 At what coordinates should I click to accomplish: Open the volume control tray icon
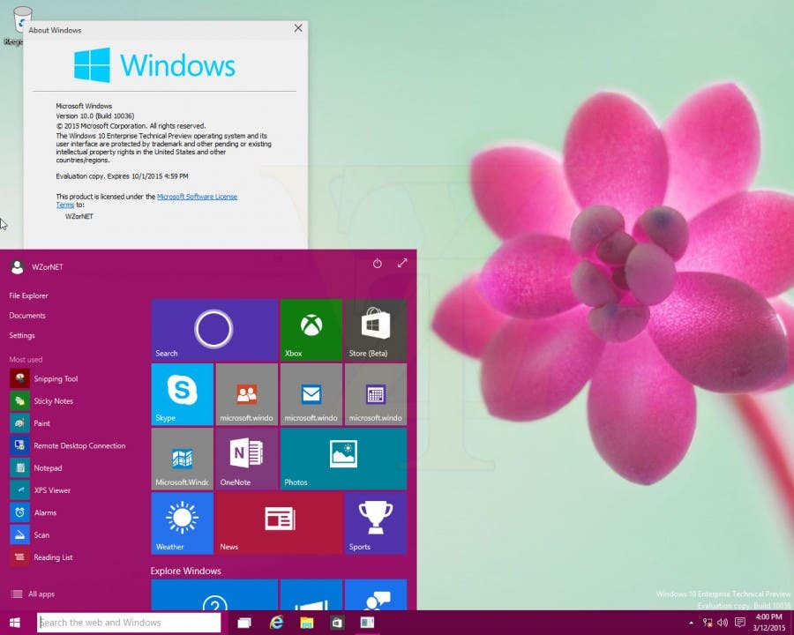coord(723,623)
